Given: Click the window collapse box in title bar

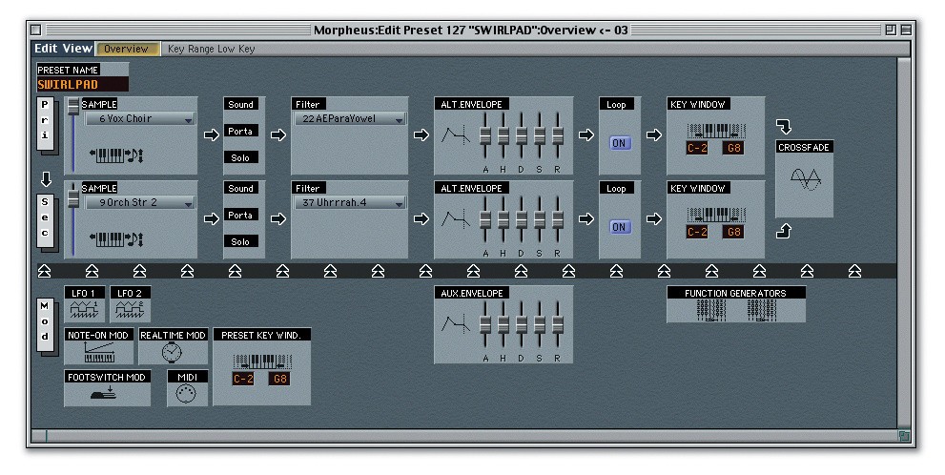Looking at the screenshot, I should pos(906,31).
